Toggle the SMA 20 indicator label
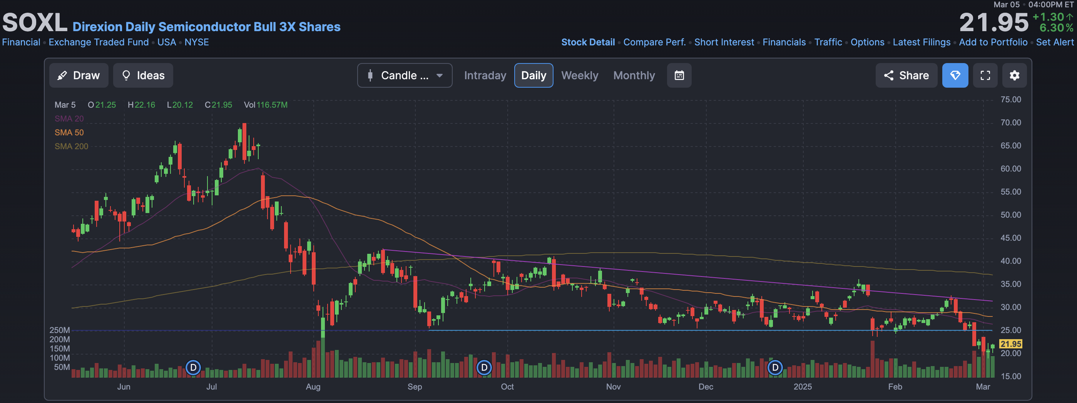The image size is (1077, 403). [x=69, y=118]
